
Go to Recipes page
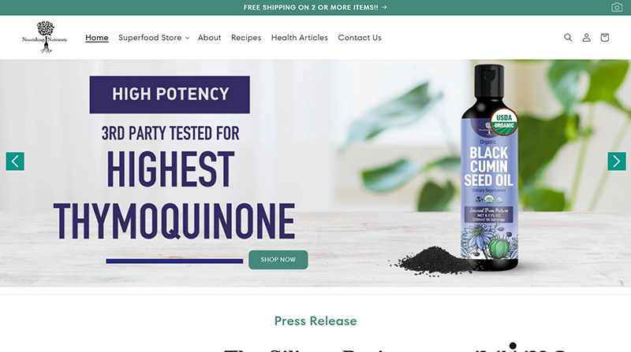(246, 37)
